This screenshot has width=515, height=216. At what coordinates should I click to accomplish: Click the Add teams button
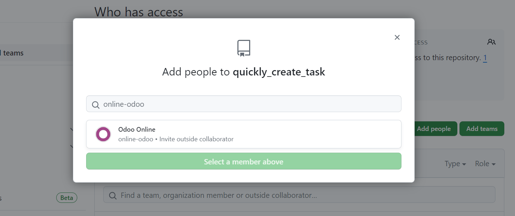[x=482, y=129]
